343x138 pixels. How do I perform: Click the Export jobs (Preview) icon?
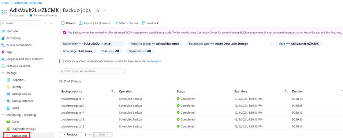tap(80, 23)
